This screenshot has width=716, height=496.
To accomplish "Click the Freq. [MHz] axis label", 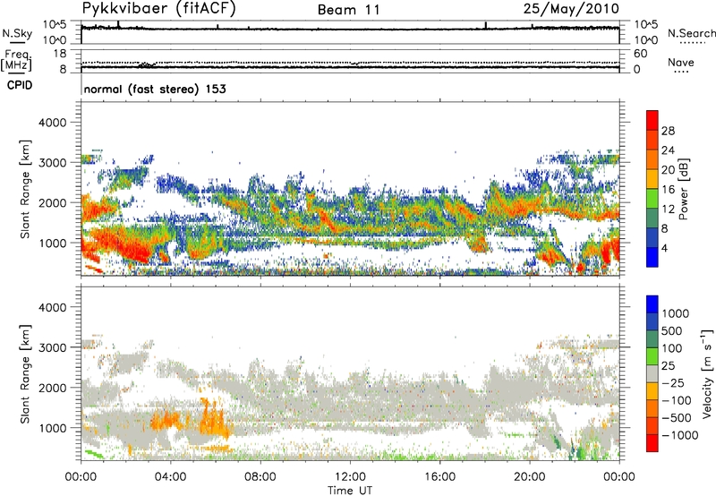I will (x=17, y=61).
